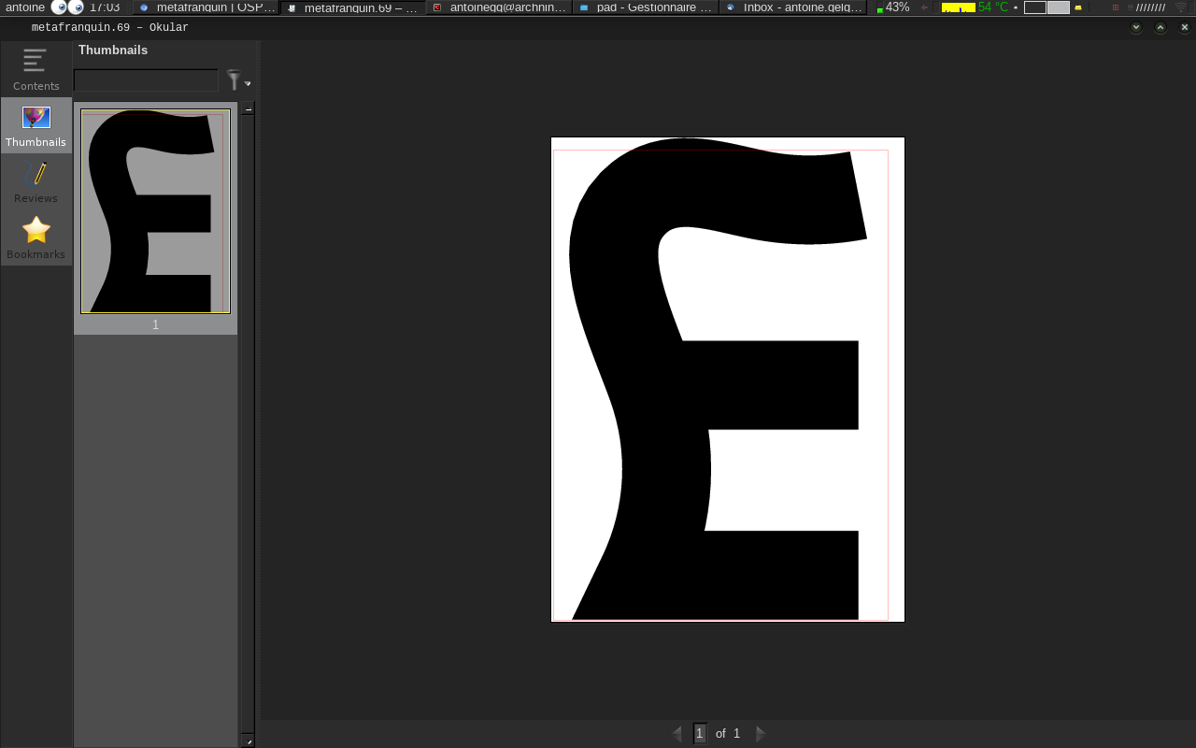This screenshot has width=1196, height=748.
Task: Switch to the first workspace box
Action: point(1034,7)
